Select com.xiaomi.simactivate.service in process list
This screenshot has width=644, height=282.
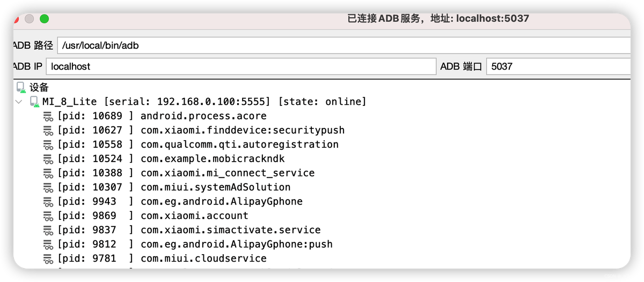230,230
